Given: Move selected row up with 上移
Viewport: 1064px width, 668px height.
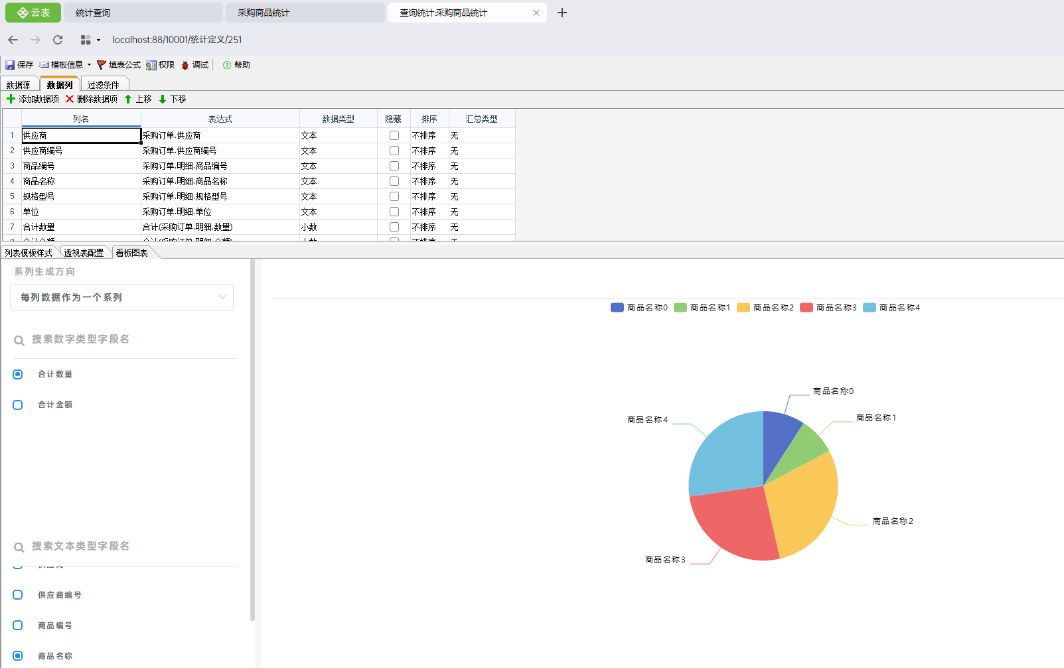Looking at the screenshot, I should coord(138,99).
